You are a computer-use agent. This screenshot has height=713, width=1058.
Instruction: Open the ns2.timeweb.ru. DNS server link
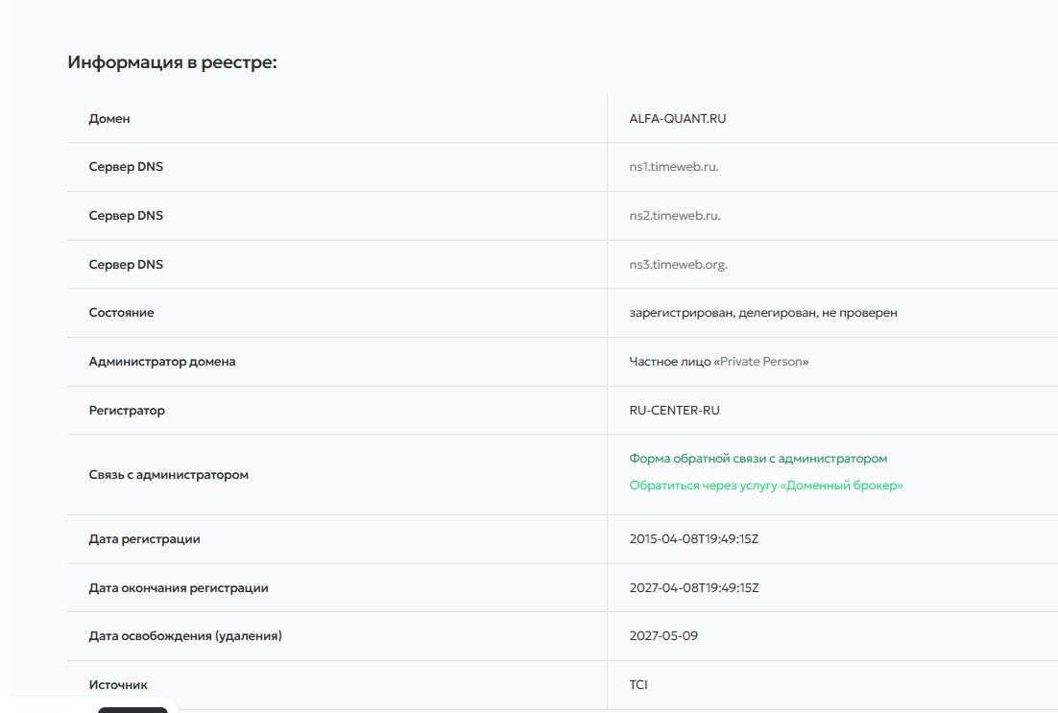(674, 216)
